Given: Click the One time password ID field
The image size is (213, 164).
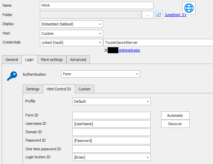Looking at the screenshot, I should (111, 149).
